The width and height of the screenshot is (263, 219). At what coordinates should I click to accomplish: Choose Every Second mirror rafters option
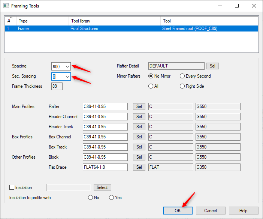[x=182, y=76]
